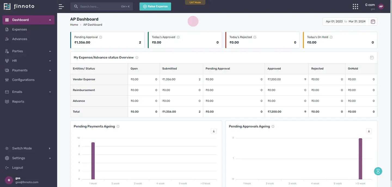
Task: Open the Overview panel calendar icon
Action: (x=372, y=57)
